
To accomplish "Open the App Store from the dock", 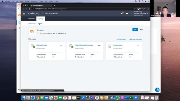I will [83, 98].
